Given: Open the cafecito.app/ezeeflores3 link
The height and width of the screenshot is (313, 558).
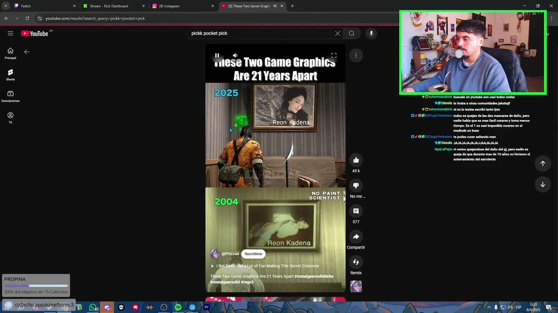Looking at the screenshot, I should 44,305.
